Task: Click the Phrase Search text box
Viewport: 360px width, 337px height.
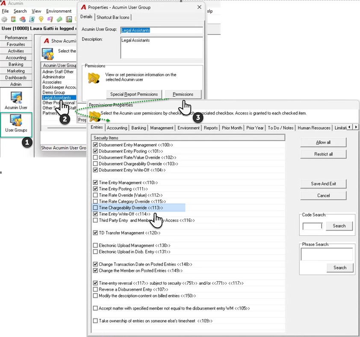Action: (327, 254)
